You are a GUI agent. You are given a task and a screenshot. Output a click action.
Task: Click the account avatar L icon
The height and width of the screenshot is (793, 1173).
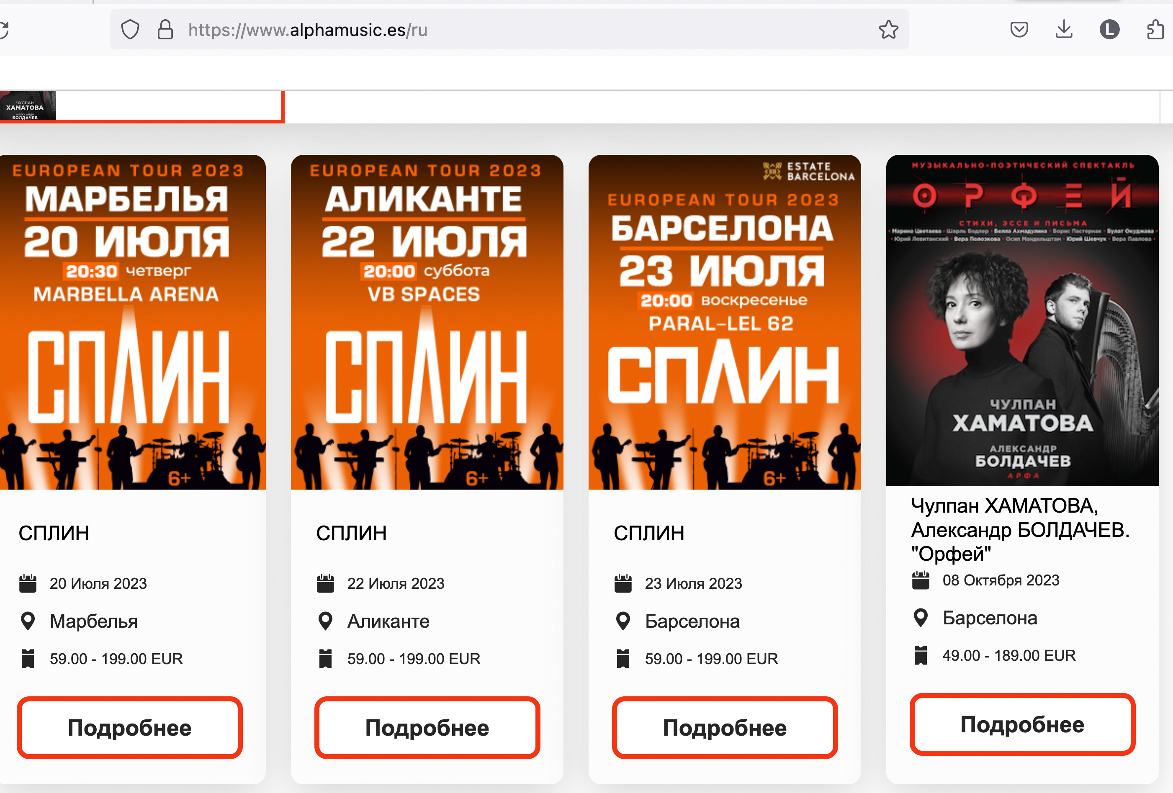click(x=1109, y=30)
